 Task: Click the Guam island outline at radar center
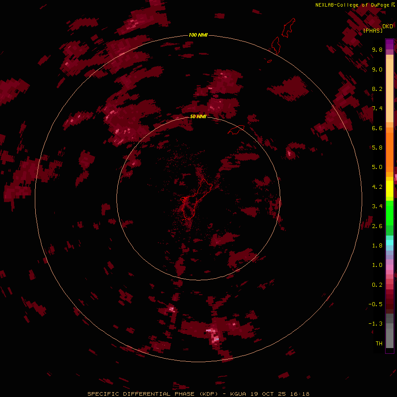(195, 199)
